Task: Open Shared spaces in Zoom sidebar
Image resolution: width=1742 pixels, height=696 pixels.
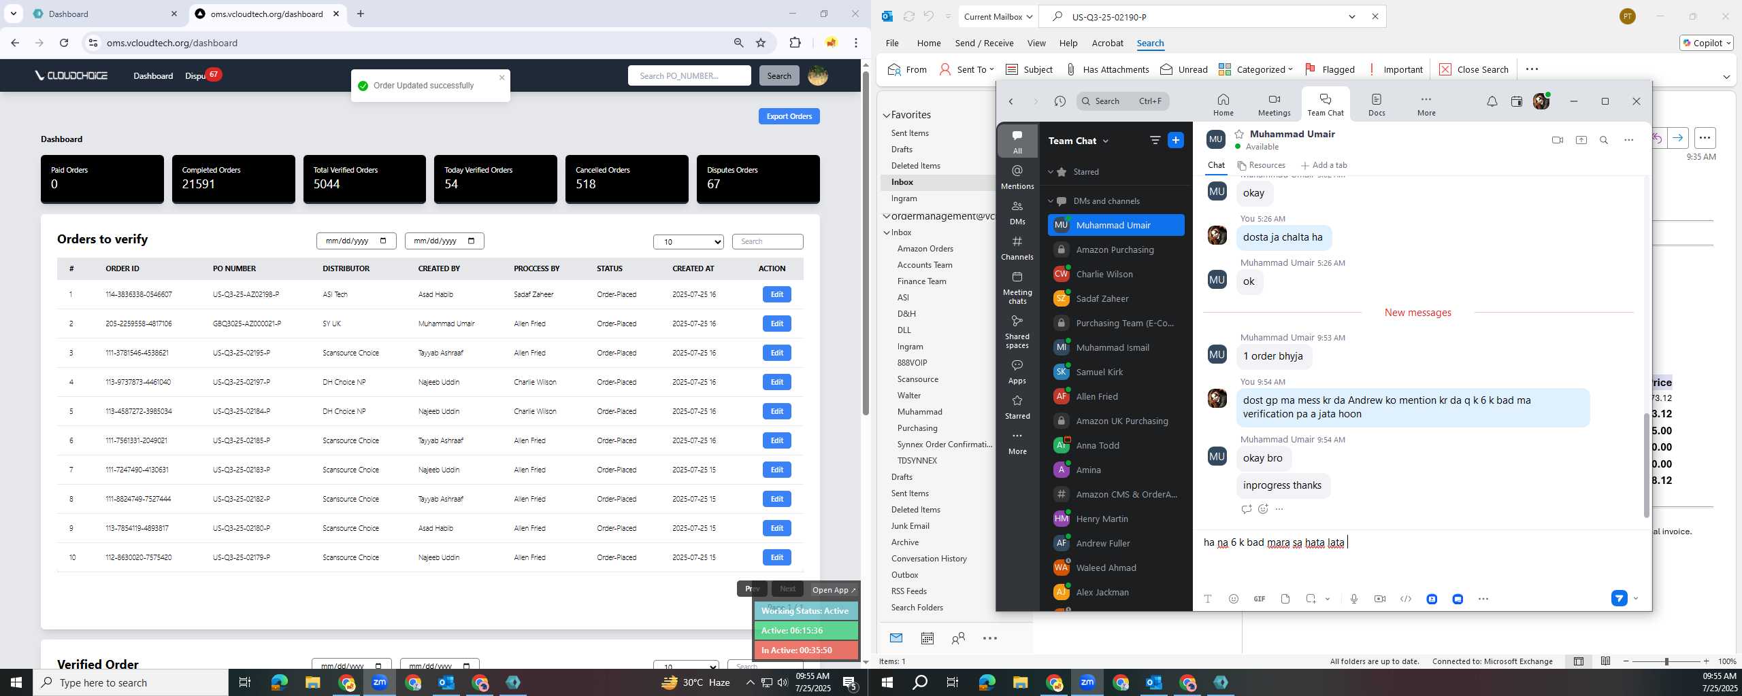Action: click(1017, 332)
